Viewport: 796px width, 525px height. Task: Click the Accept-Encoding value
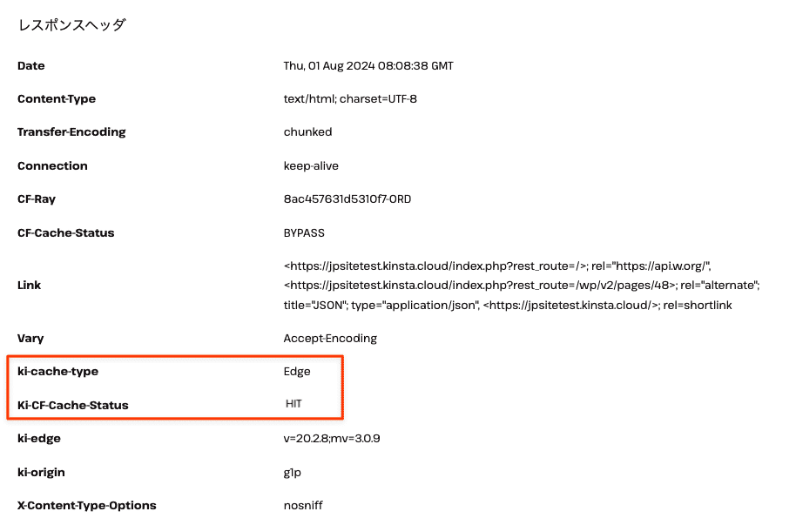330,339
